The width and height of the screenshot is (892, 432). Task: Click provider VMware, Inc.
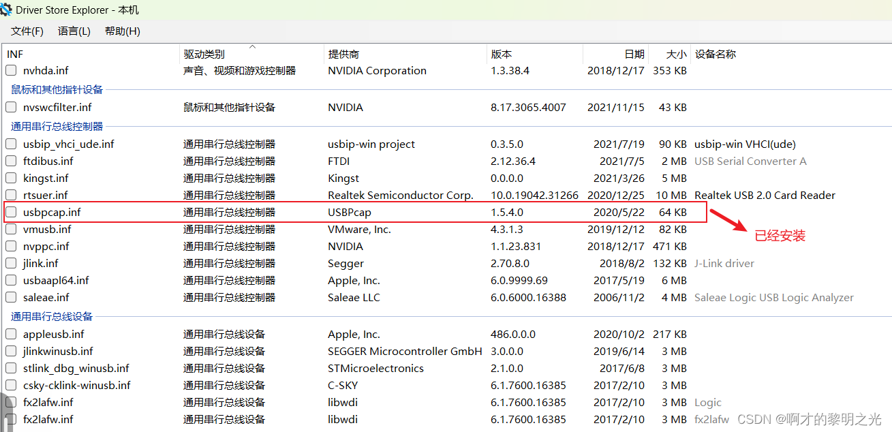(x=359, y=229)
